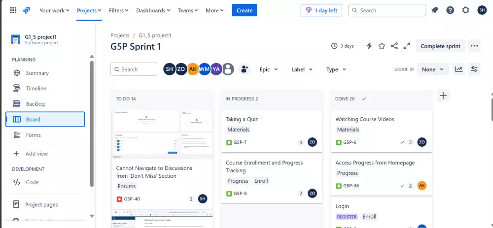The width and height of the screenshot is (493, 228).
Task: Open the Group by None dropdown
Action: tap(433, 69)
